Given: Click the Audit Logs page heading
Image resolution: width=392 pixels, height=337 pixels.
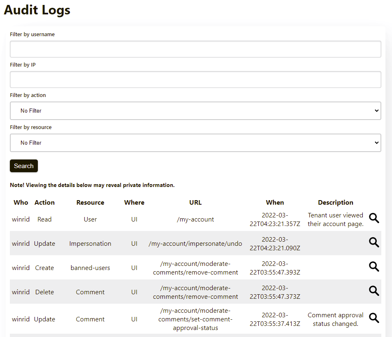Looking at the screenshot, I should tap(37, 10).
